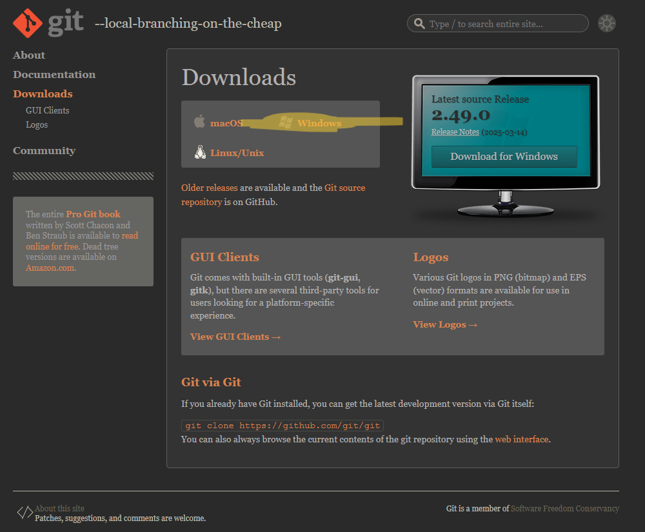Click the --local-branching-on-the-cheap tagline

point(188,23)
